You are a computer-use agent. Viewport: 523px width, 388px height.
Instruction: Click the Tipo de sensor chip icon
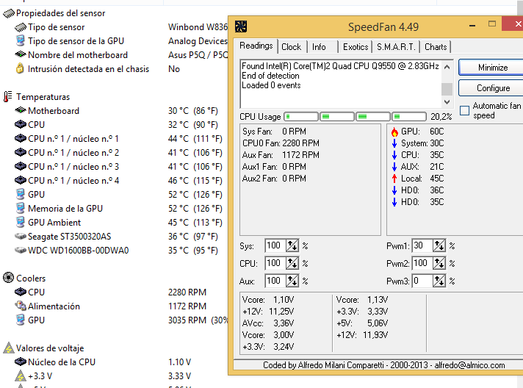pyautogui.click(x=21, y=27)
